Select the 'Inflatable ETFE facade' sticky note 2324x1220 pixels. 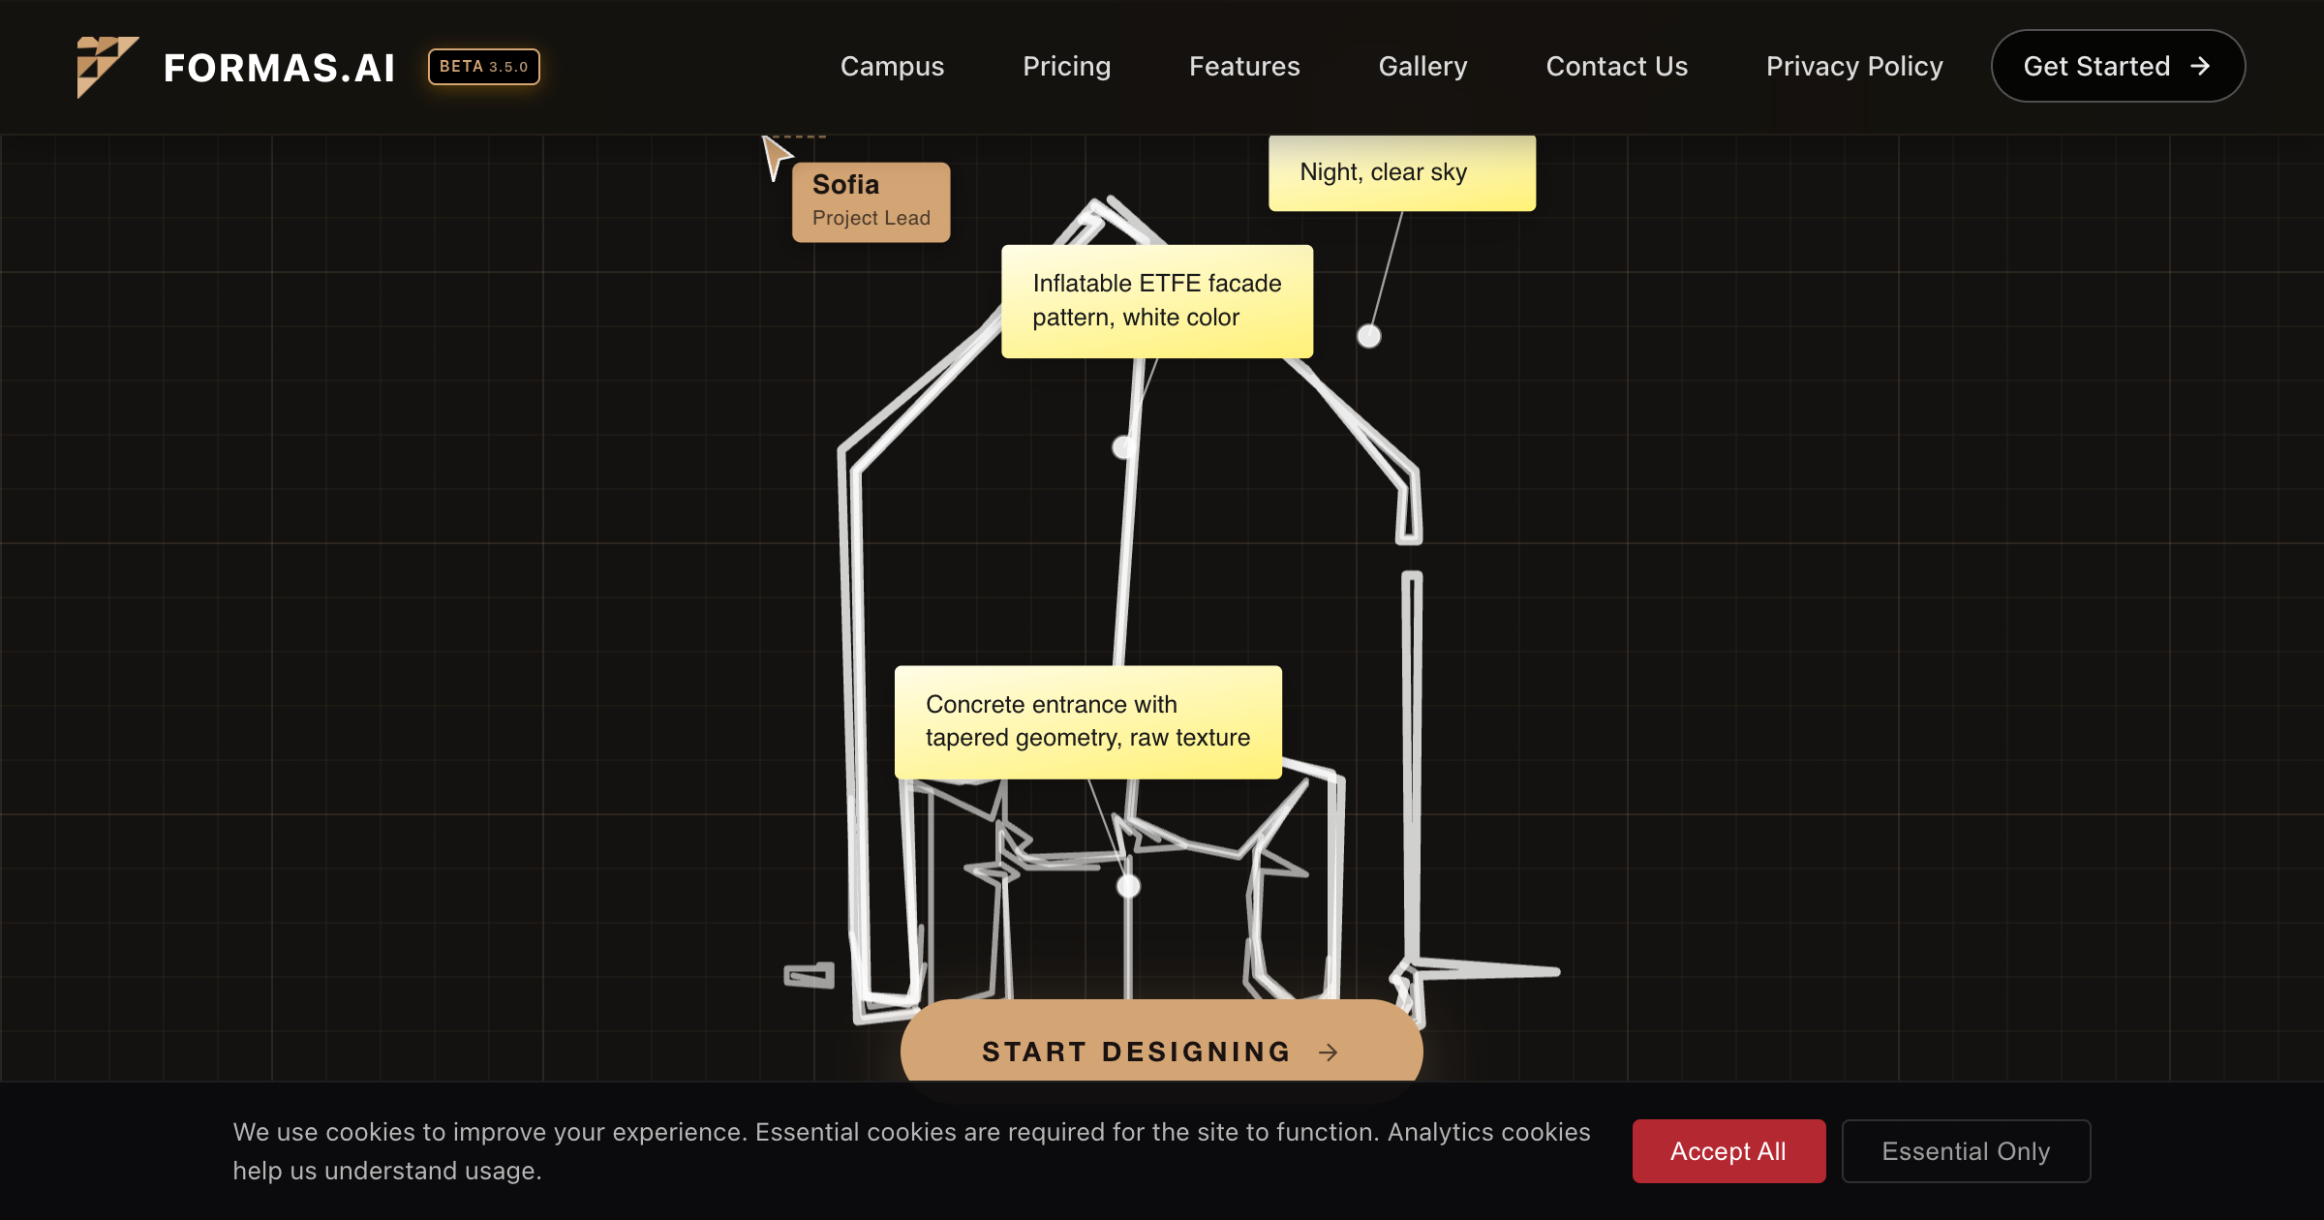click(1157, 301)
